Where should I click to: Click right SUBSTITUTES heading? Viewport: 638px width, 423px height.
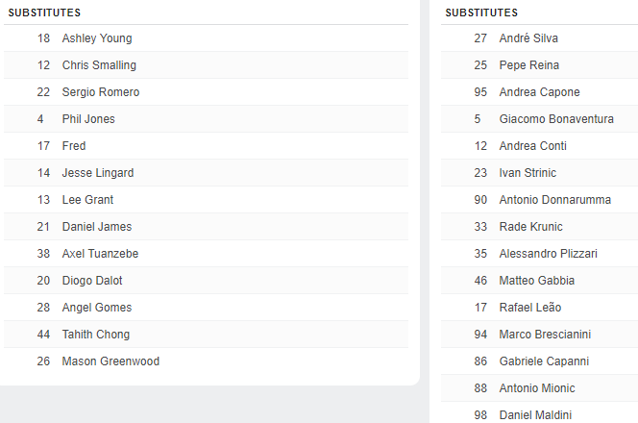click(x=482, y=12)
